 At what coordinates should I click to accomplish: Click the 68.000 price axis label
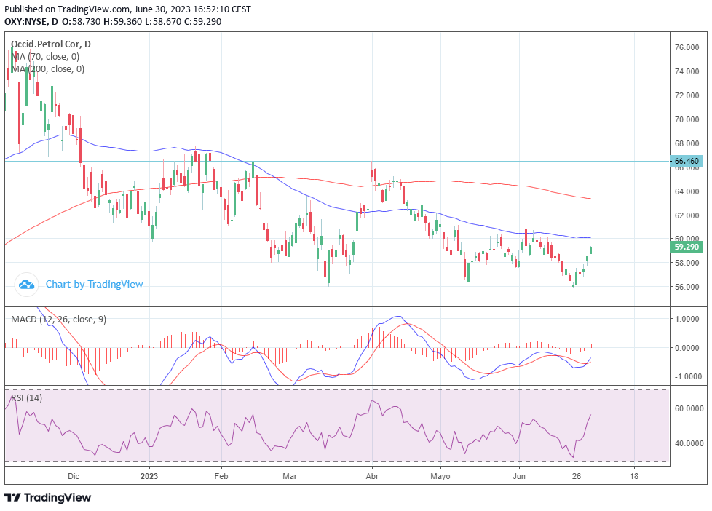click(687, 143)
